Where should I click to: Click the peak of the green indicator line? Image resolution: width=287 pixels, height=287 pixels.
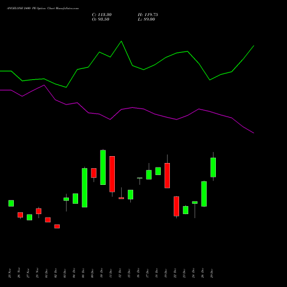(x=121, y=41)
